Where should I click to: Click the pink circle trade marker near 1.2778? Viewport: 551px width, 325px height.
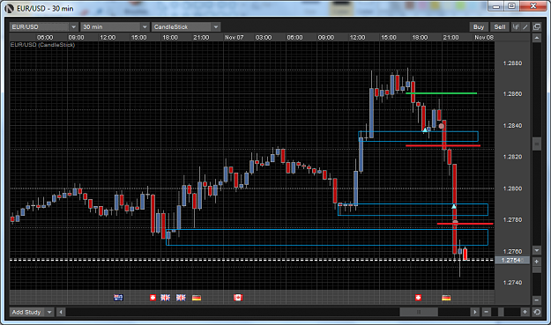(x=456, y=222)
